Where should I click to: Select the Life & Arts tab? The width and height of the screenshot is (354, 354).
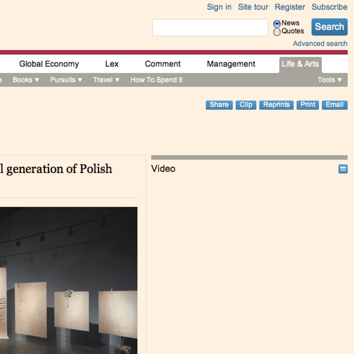[x=300, y=64]
